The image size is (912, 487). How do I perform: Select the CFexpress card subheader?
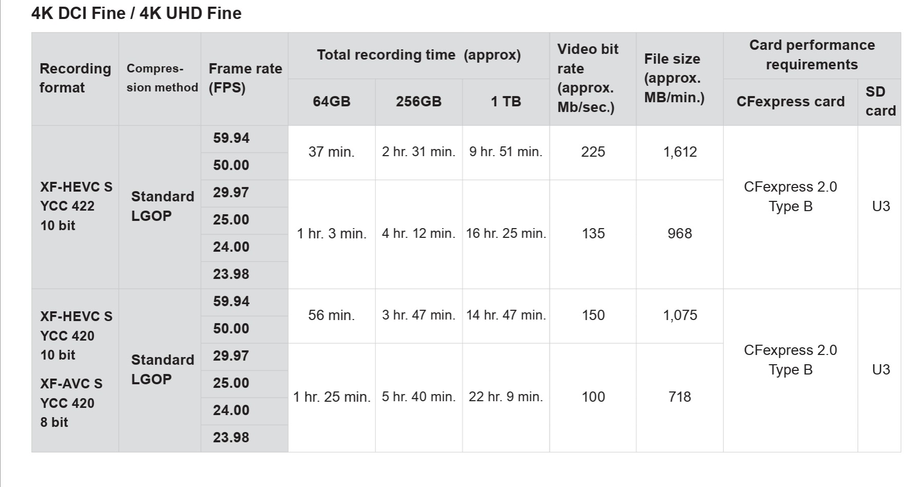[790, 101]
